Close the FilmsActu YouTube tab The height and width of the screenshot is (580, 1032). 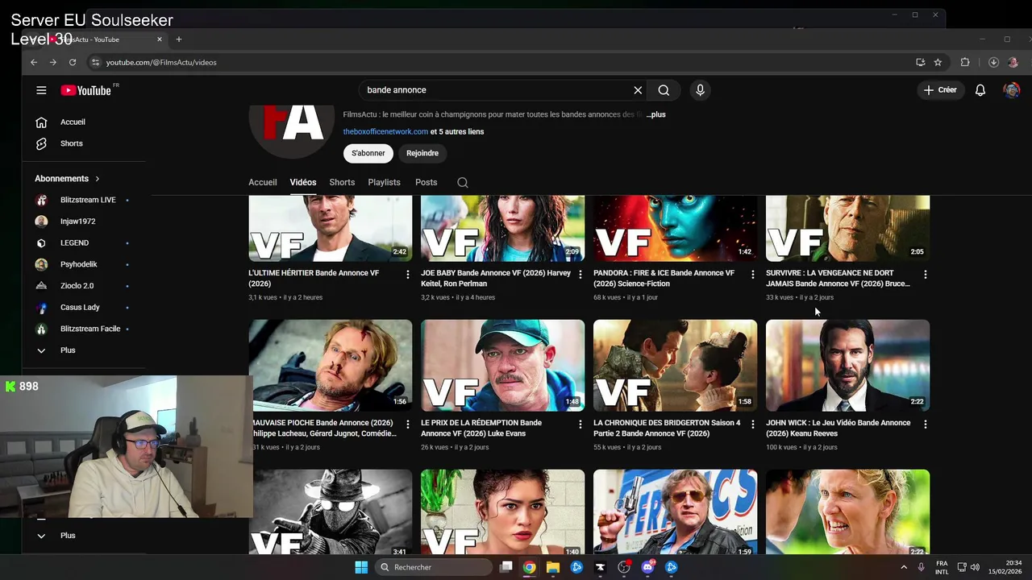coord(160,39)
